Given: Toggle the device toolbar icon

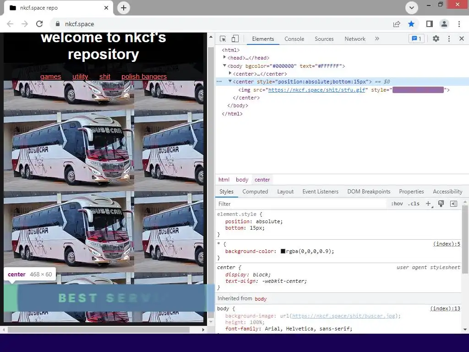Looking at the screenshot, I should 235,38.
